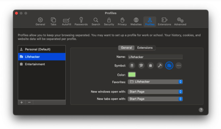Choose the briefcase profile symbol
This screenshot has width=221, height=129.
click(x=151, y=65)
